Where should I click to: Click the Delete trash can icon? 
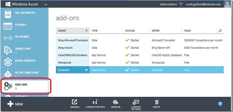[x=157, y=102]
